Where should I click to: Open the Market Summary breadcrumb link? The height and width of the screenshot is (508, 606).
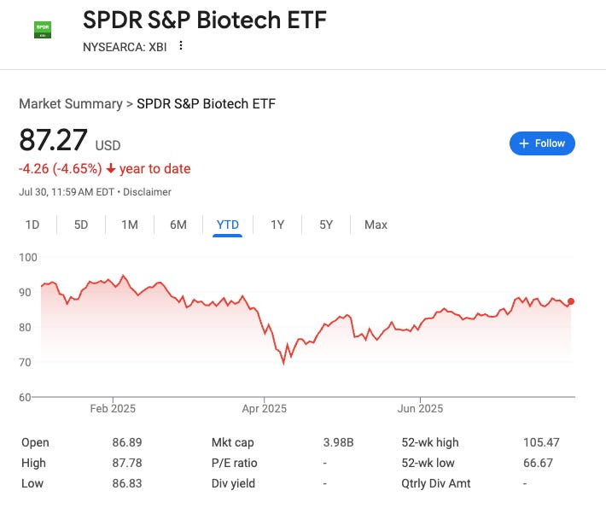(x=71, y=103)
